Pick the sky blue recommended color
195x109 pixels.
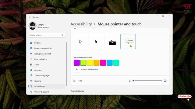[x=110, y=63]
